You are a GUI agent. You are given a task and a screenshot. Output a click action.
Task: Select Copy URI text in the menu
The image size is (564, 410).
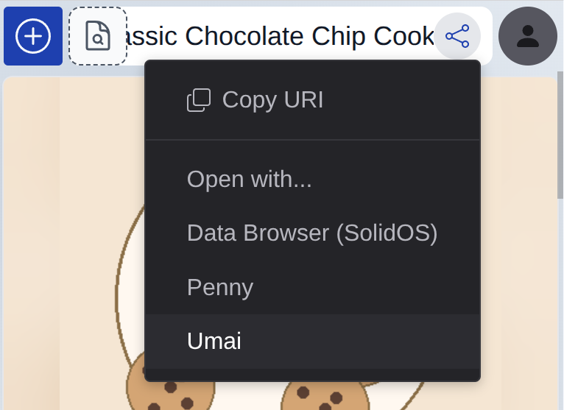click(x=272, y=100)
